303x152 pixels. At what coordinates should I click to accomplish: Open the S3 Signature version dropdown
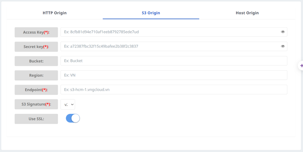(68, 104)
